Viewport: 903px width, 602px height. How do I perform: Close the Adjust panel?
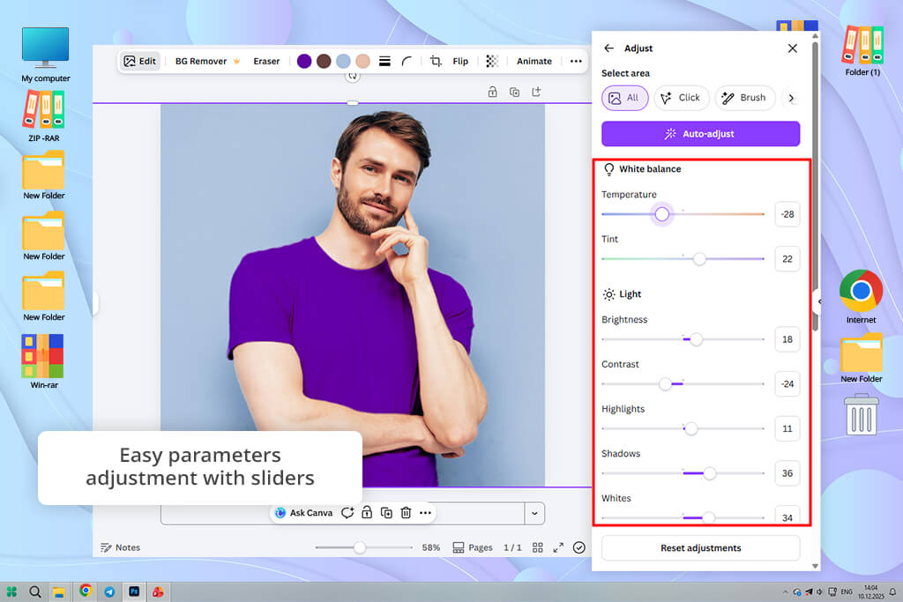(x=793, y=48)
